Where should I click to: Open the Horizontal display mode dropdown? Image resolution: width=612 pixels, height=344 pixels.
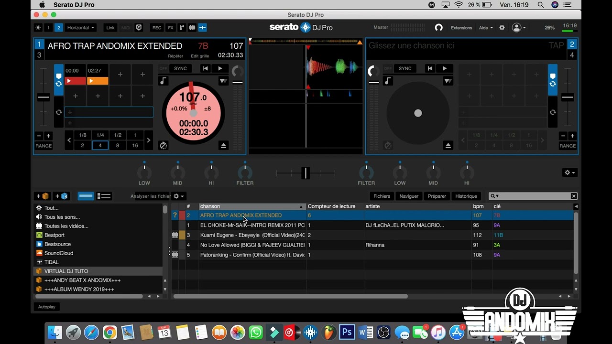pyautogui.click(x=81, y=28)
